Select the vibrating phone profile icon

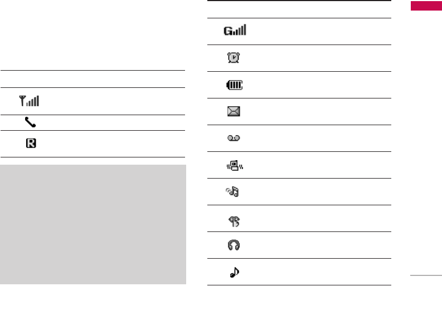(234, 165)
